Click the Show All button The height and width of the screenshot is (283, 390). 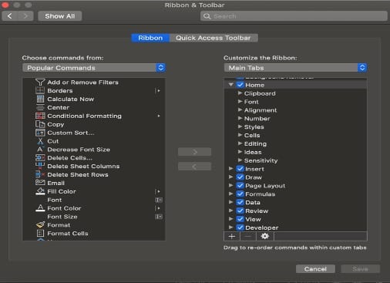pyautogui.click(x=60, y=16)
